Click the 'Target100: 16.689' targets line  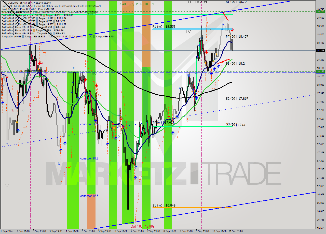click(x=58, y=37)
